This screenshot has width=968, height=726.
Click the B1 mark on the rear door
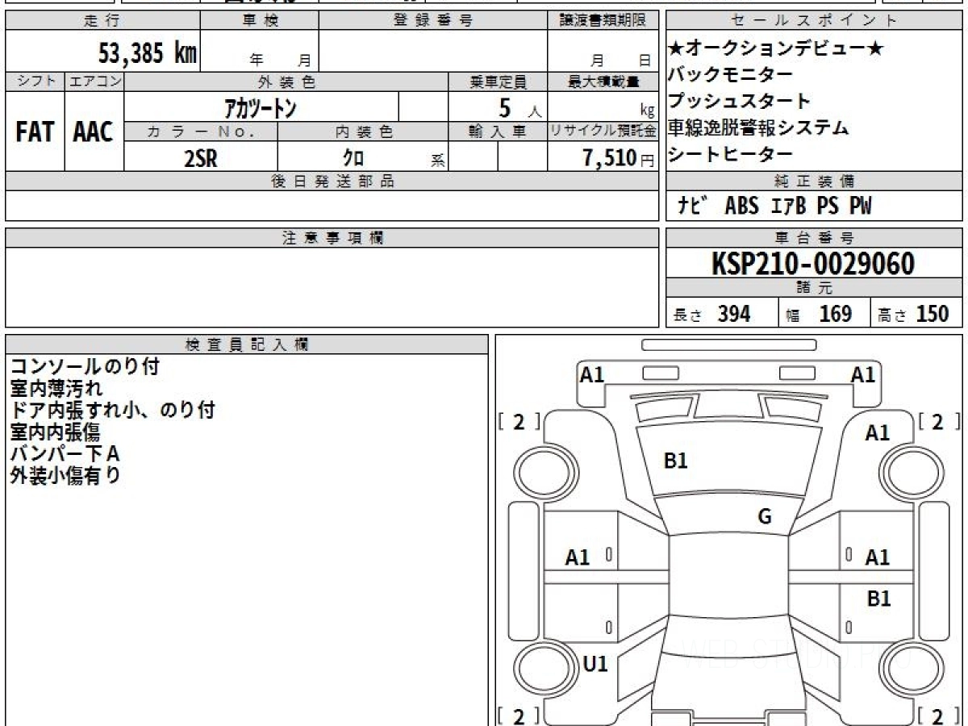coord(878,599)
